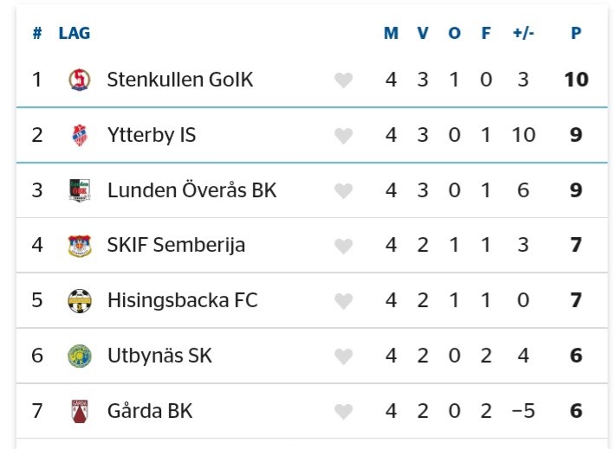Image resolution: width=615 pixels, height=449 pixels.
Task: Click the SKIF Semberija club badge
Action: pyautogui.click(x=79, y=246)
